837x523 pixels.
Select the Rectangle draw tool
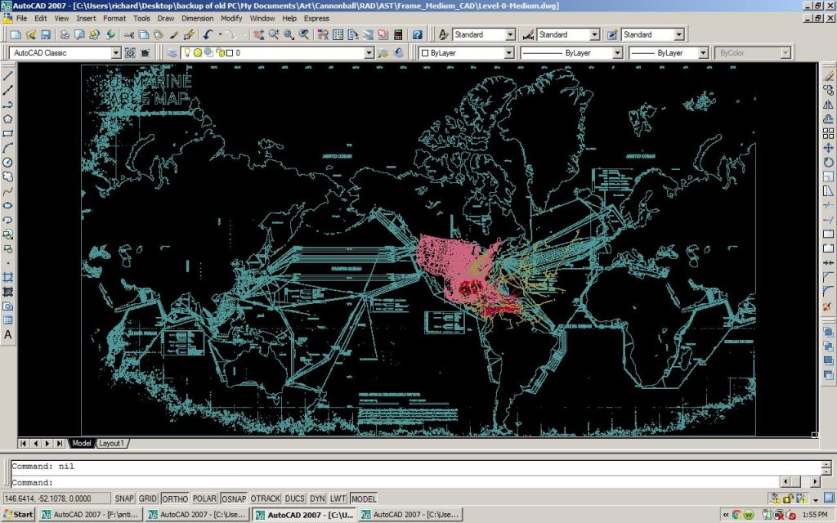coord(8,133)
